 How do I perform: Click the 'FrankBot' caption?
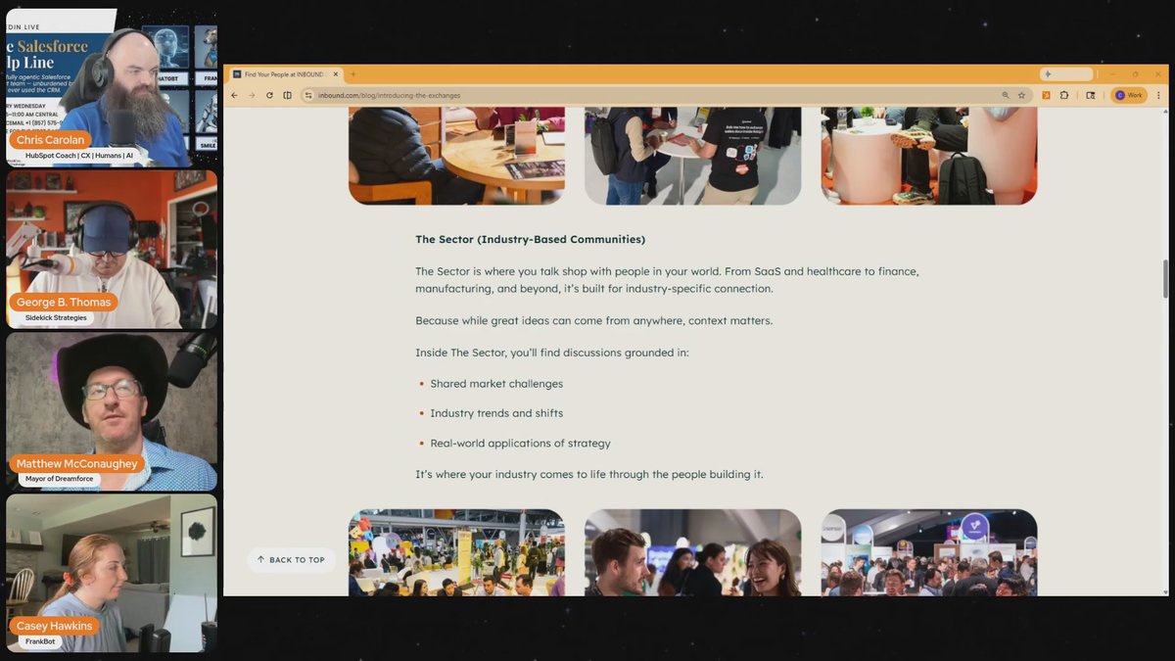pos(40,641)
